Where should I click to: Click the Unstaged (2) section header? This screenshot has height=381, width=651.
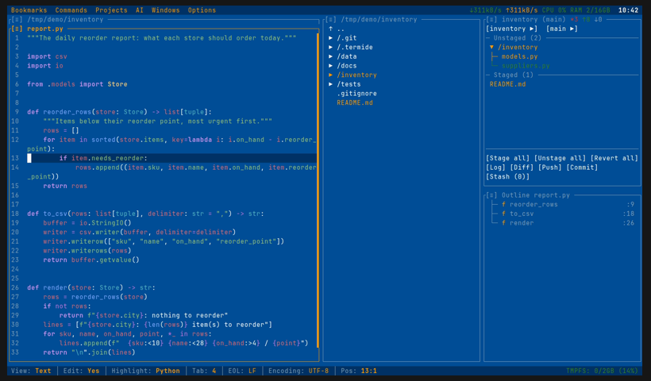(518, 38)
